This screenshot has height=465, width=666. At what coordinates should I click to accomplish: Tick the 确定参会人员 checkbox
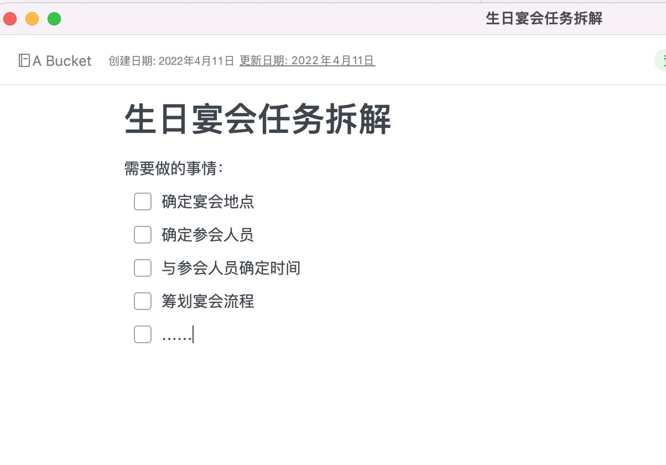[x=143, y=235]
